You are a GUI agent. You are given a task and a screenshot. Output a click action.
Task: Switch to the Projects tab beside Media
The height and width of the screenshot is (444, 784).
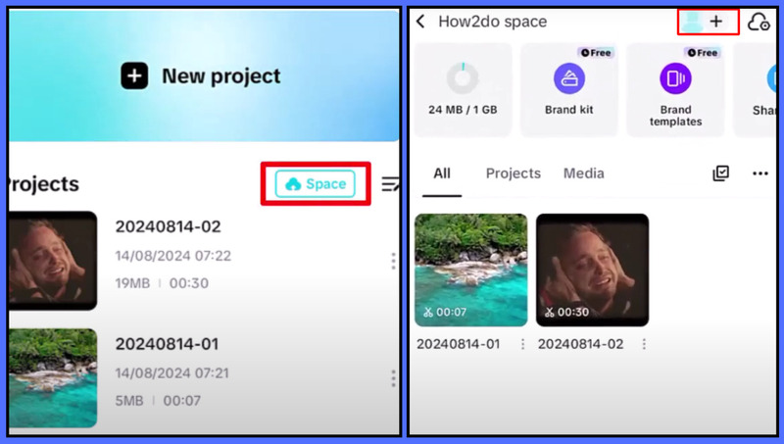pos(513,173)
